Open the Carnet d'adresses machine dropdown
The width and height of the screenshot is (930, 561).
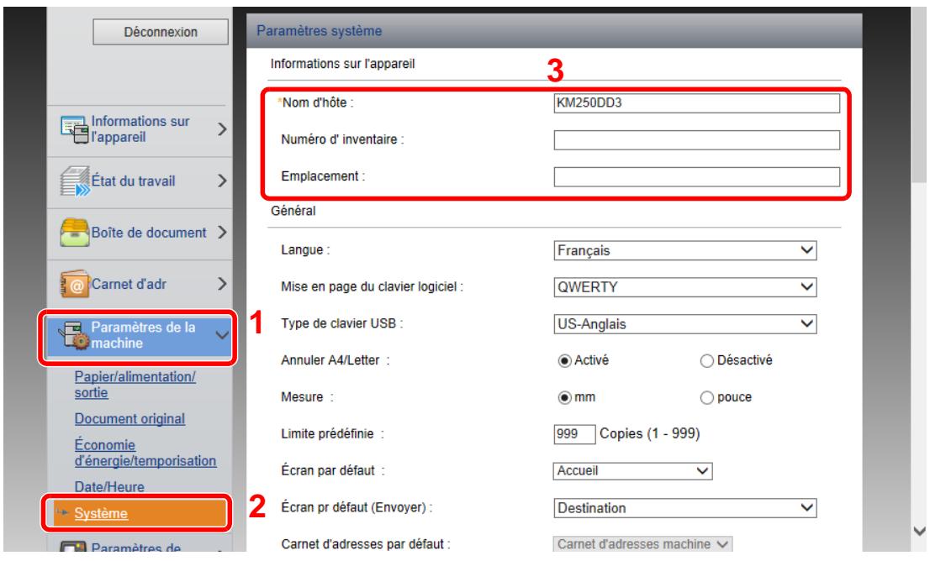pyautogui.click(x=643, y=544)
